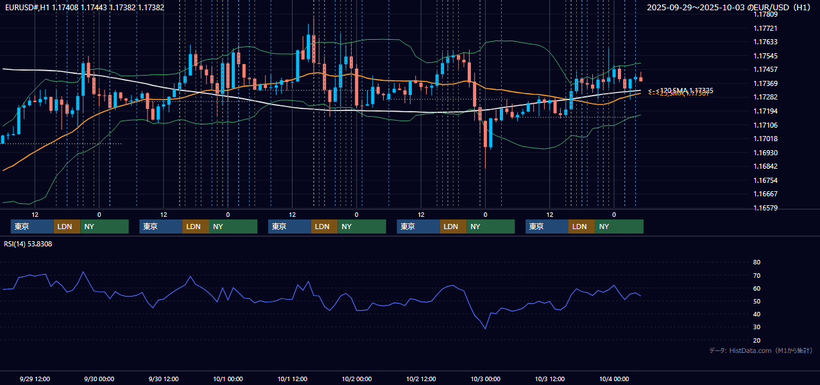
Task: Jump to the 10/1 00:00 time label
Action: tap(228, 379)
